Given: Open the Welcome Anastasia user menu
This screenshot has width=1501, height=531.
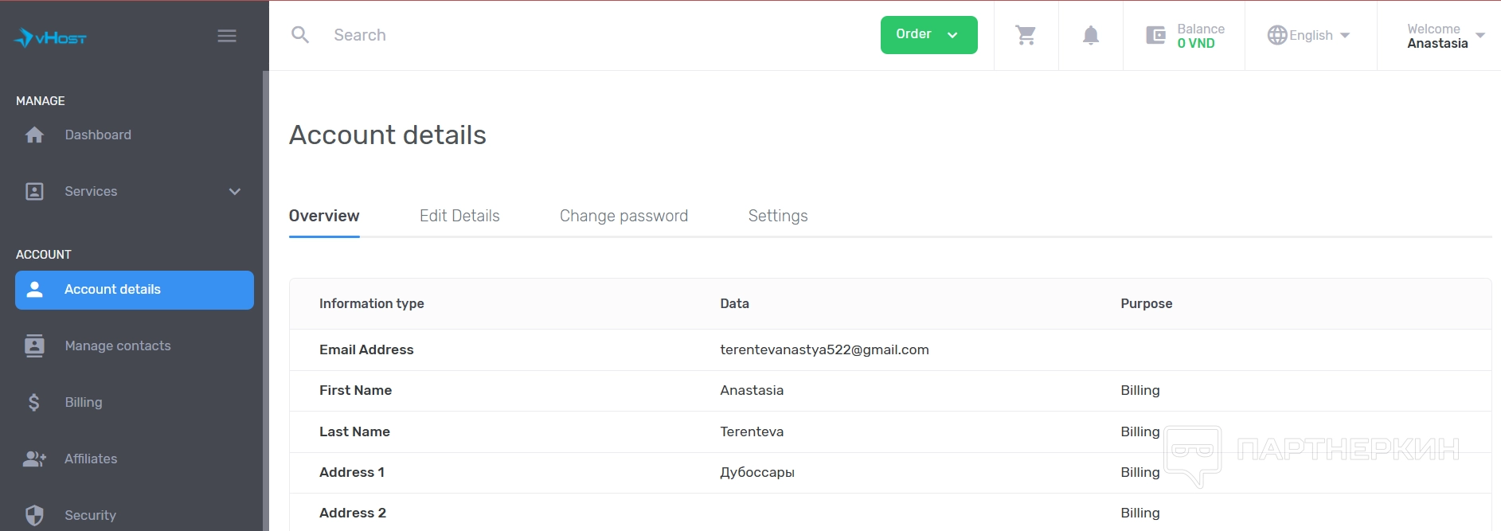Looking at the screenshot, I should (1444, 36).
